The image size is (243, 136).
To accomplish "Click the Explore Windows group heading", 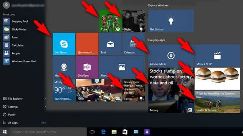I will click(158, 5).
